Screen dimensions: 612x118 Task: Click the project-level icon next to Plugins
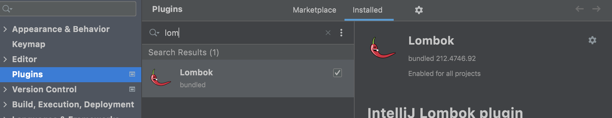tap(132, 74)
